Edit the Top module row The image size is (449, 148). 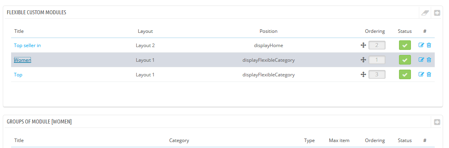click(421, 74)
